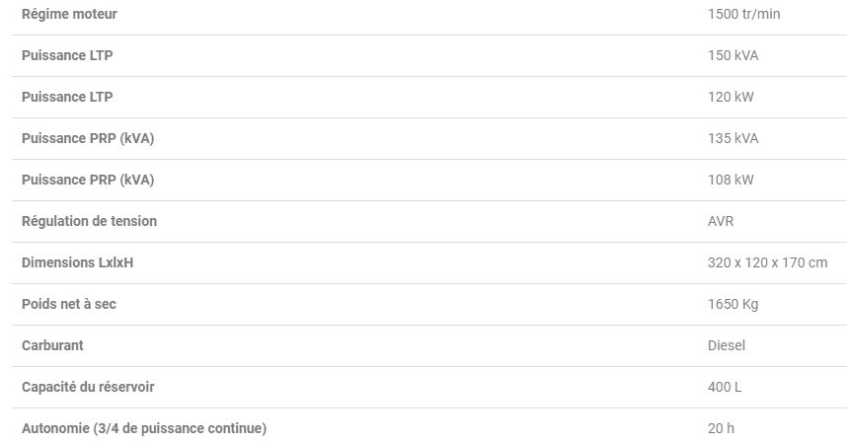Click the "Poids net à sec" label
This screenshot has width=847, height=444.
[69, 304]
